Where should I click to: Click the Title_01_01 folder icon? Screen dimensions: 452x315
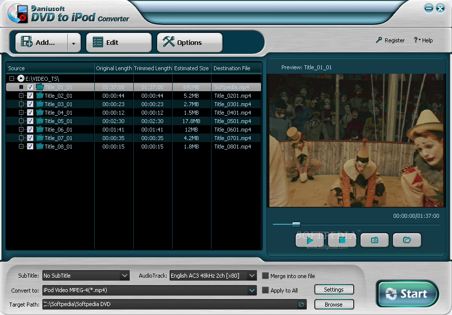[x=40, y=87]
